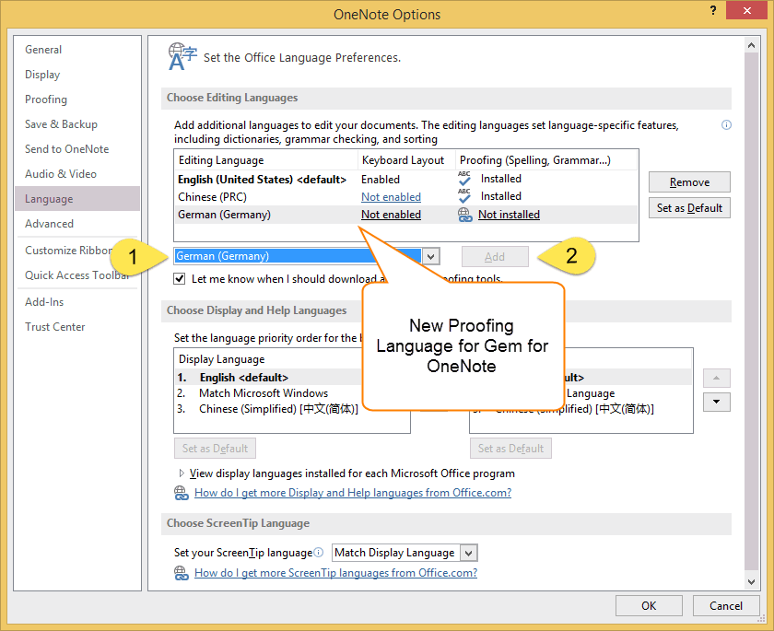Click the globe icon beside Not installed

pyautogui.click(x=465, y=215)
